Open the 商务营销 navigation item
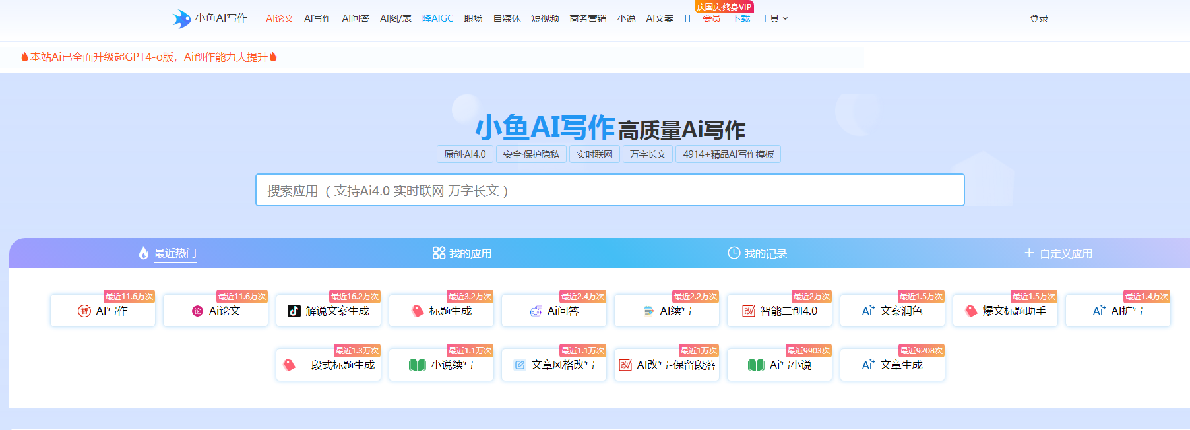This screenshot has height=430, width=1190. [x=588, y=18]
